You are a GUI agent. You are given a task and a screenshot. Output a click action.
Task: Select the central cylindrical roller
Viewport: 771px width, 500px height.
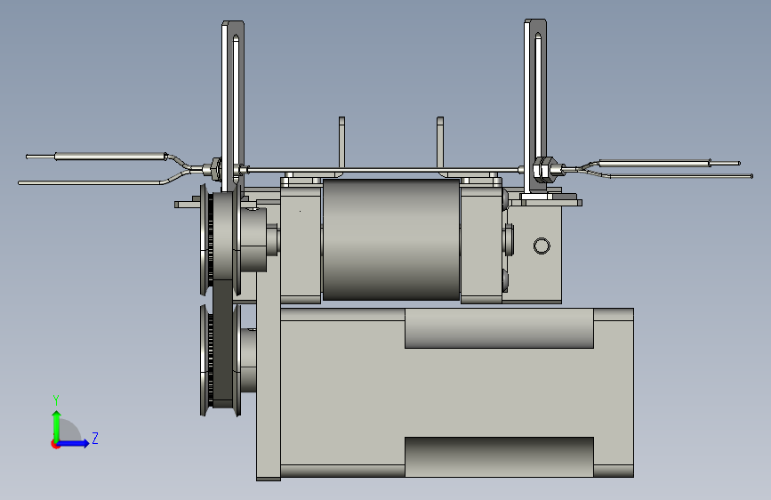click(391, 239)
